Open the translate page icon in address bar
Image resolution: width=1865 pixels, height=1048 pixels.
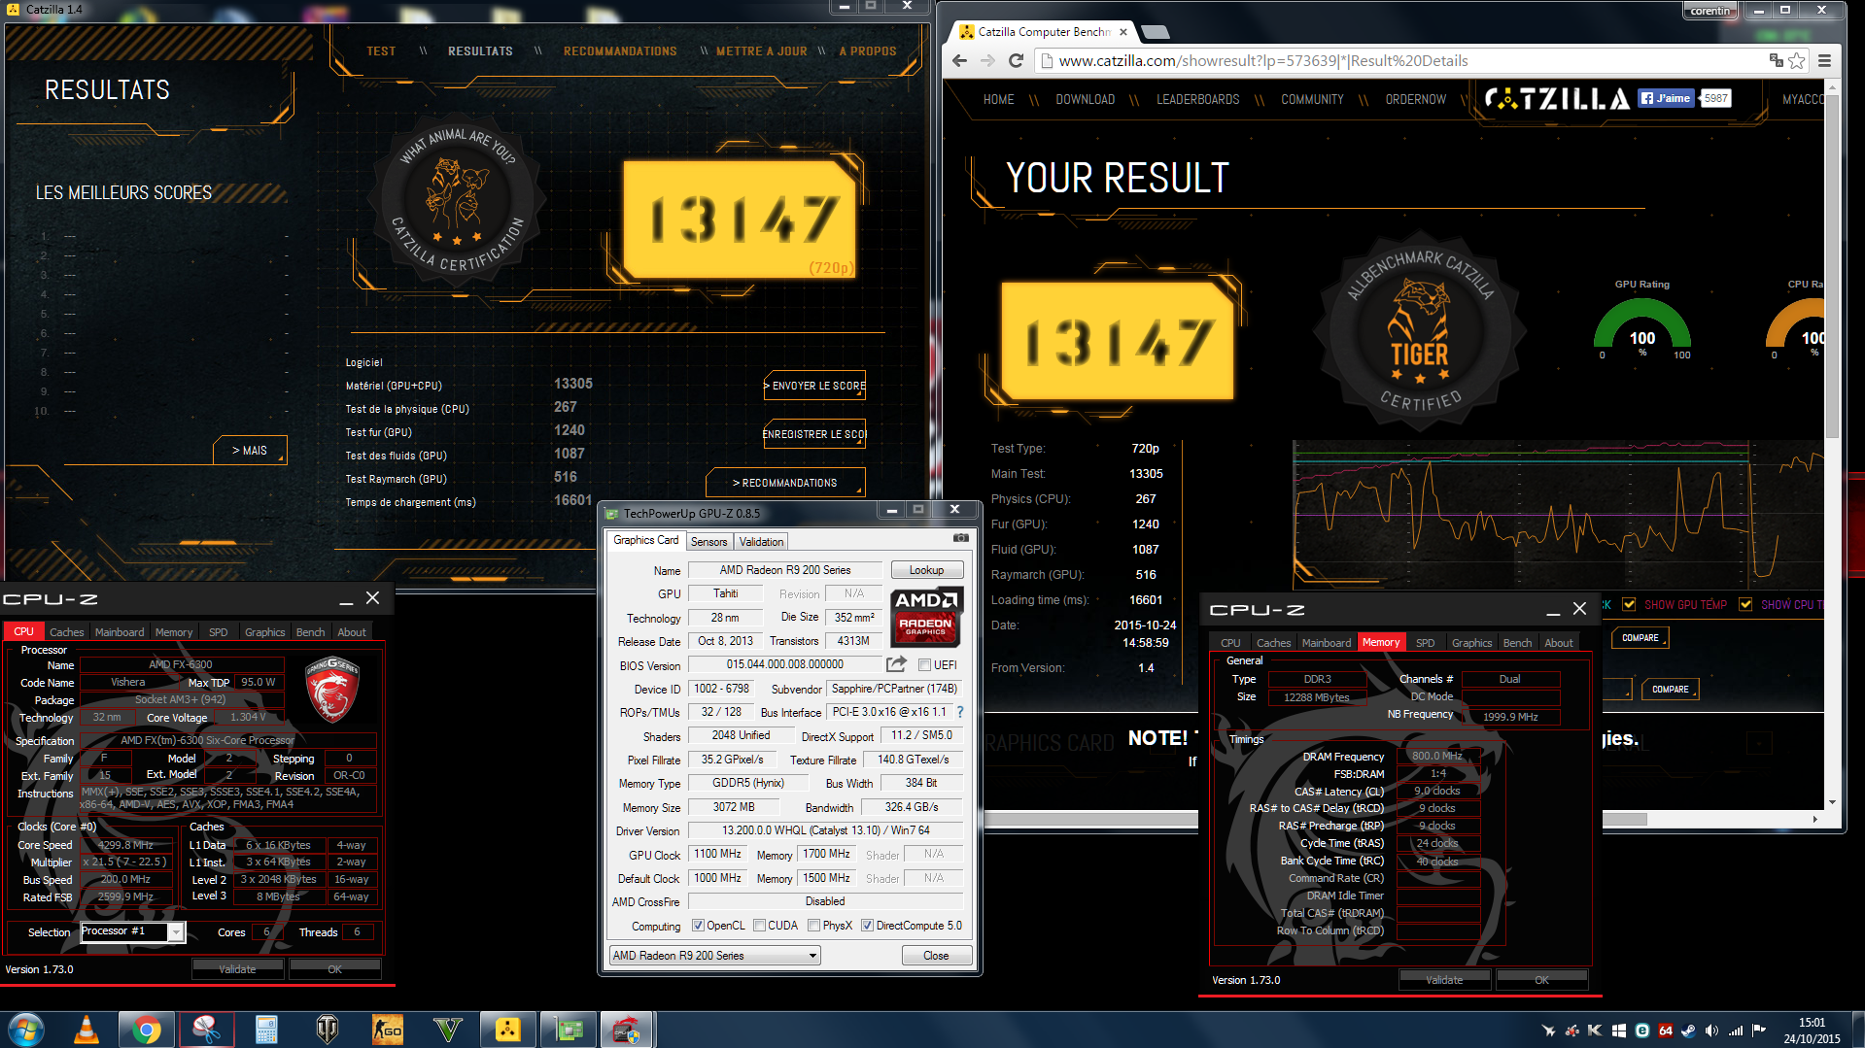(1777, 60)
